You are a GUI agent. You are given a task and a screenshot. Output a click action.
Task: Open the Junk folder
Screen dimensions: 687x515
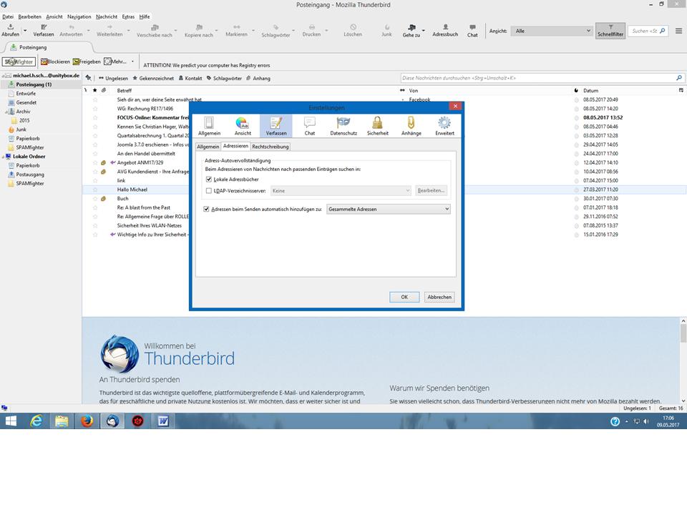pos(21,129)
